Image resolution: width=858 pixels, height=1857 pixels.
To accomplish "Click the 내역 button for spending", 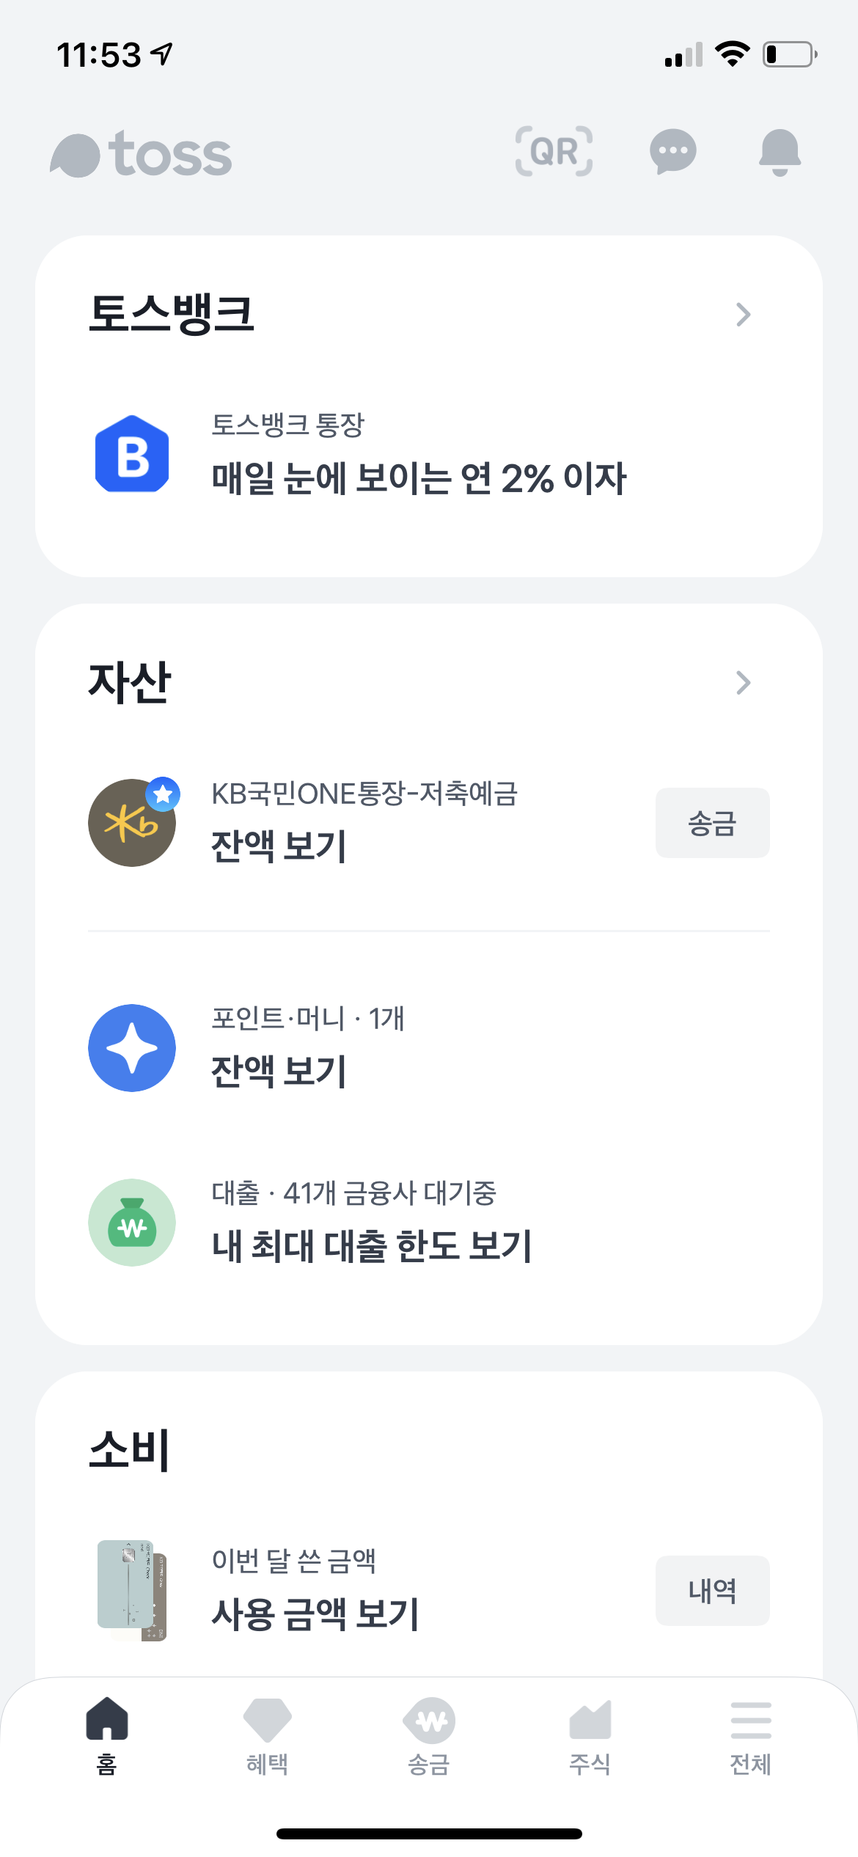I will [712, 1591].
